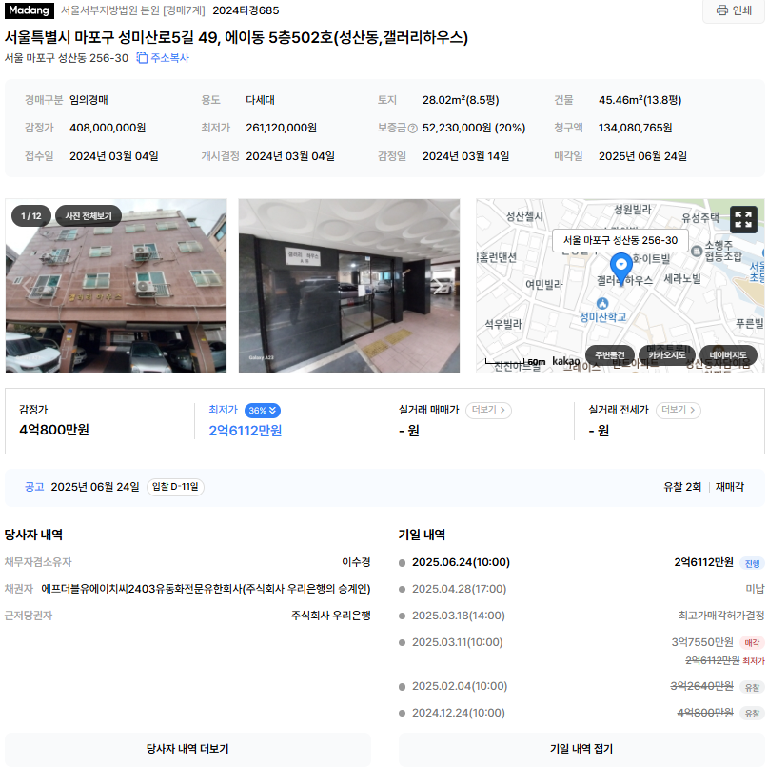
Task: Show previous photo with left arrow
Action: tap(27, 286)
